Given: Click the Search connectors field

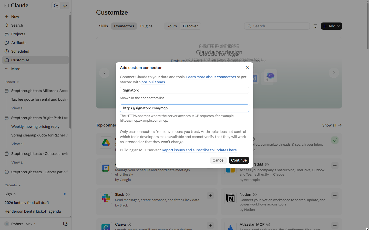Looking at the screenshot, I should (x=277, y=26).
